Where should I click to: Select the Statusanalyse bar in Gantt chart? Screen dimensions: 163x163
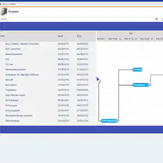coord(109,121)
